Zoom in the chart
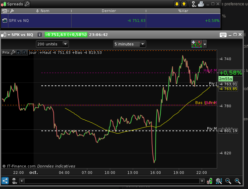Image resolution: width=248 pixels, height=189 pixels. pos(238,181)
